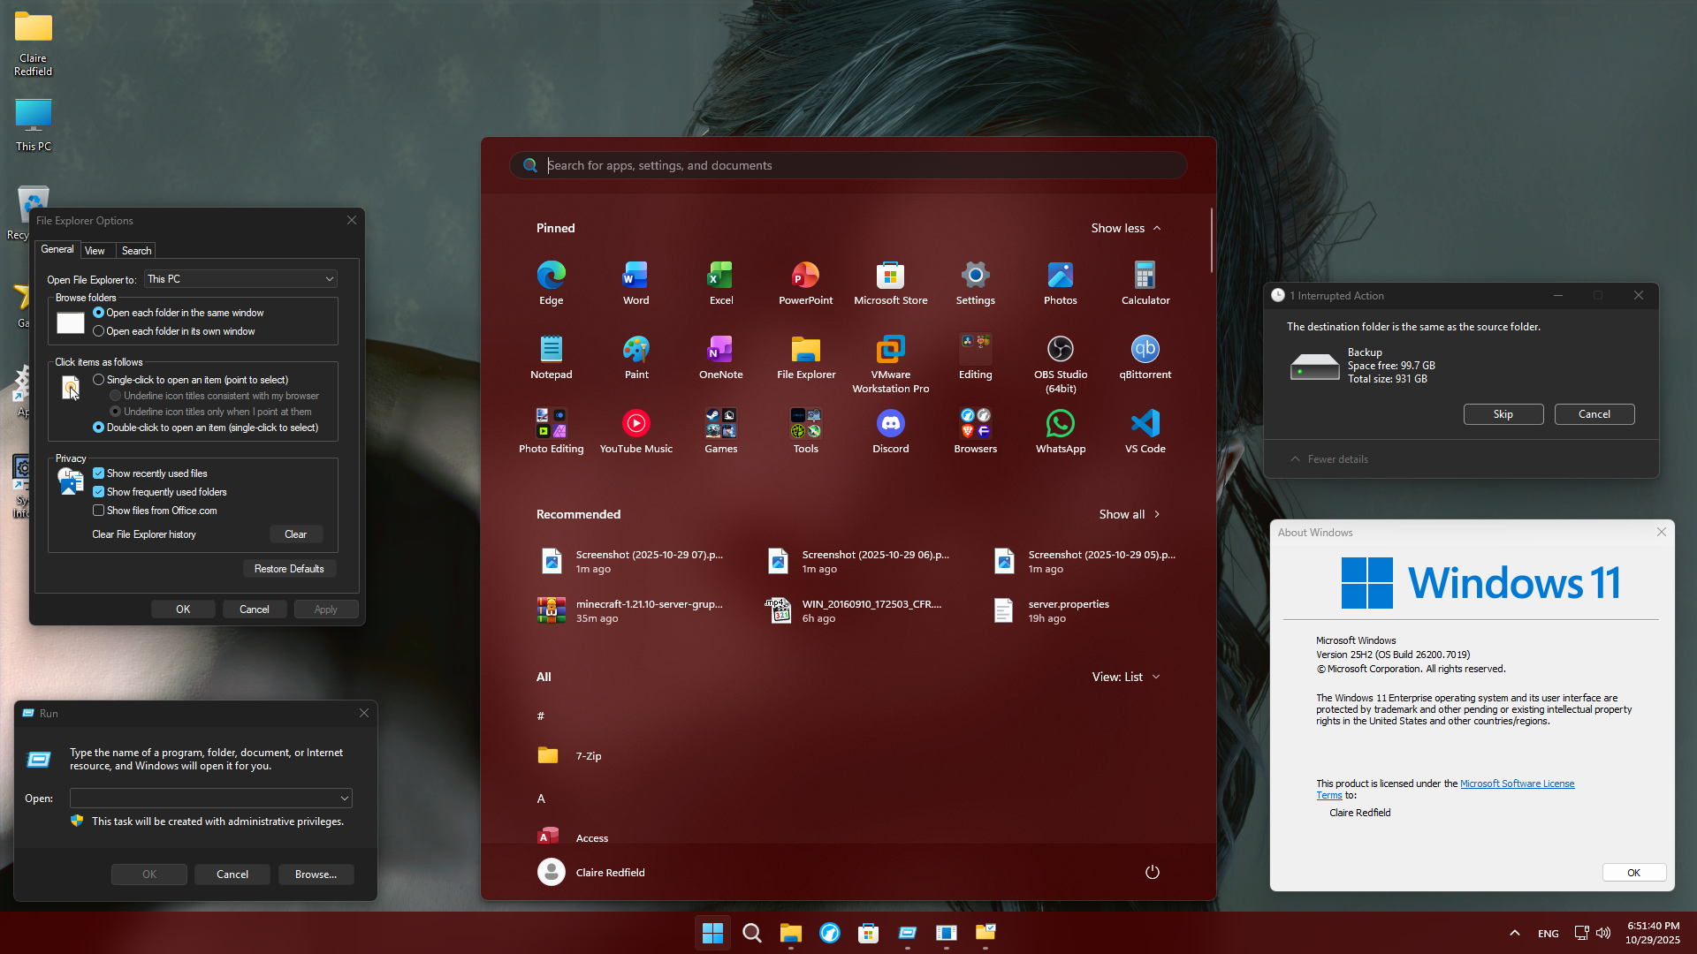Click the Start menu search field

point(848,165)
